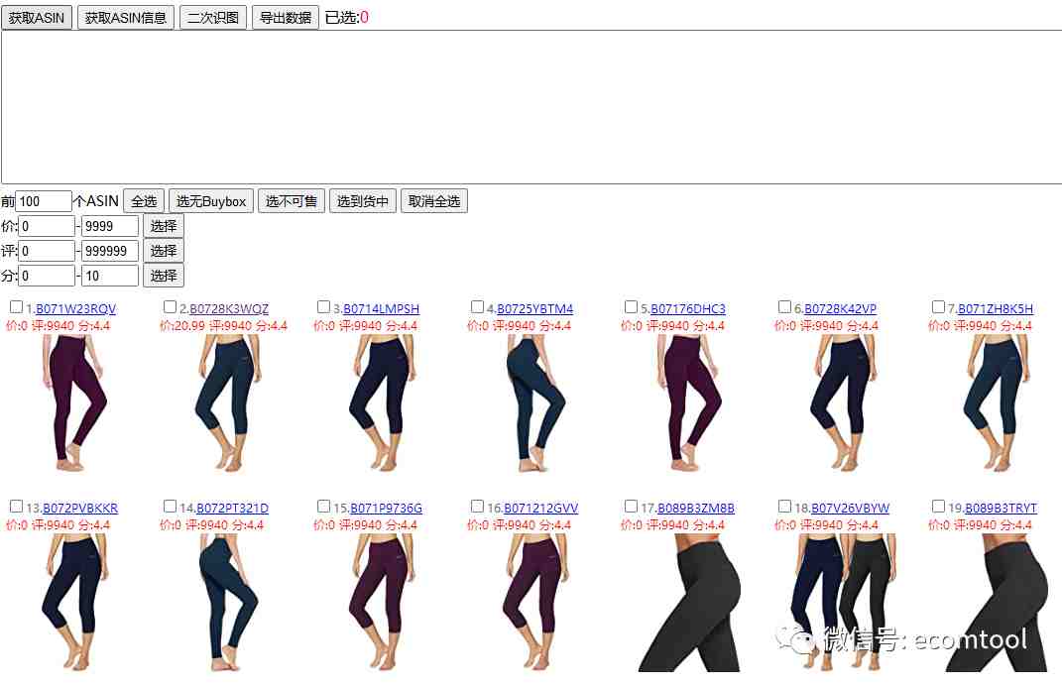Tick the checkbox for item 6 B0728K42VP
The image size is (1062, 686).
[x=785, y=306]
